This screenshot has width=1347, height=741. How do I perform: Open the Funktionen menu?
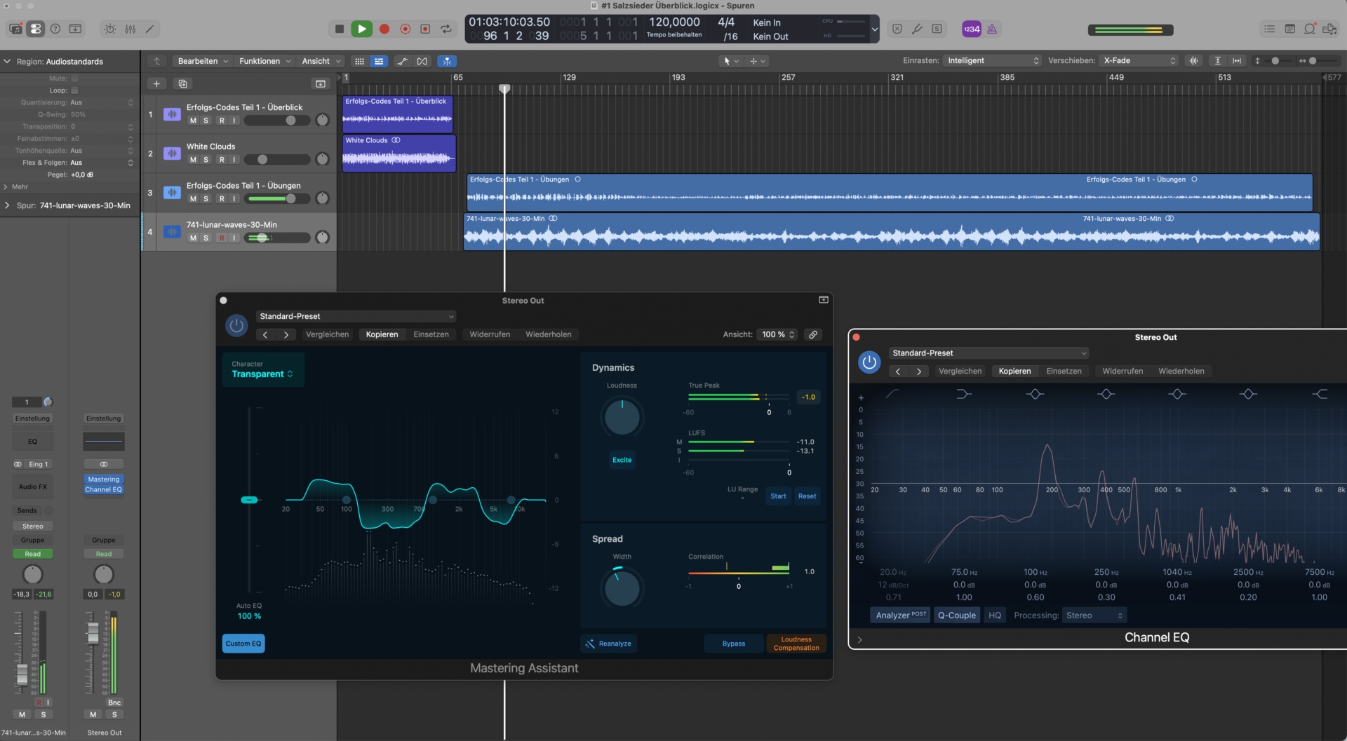click(x=260, y=61)
